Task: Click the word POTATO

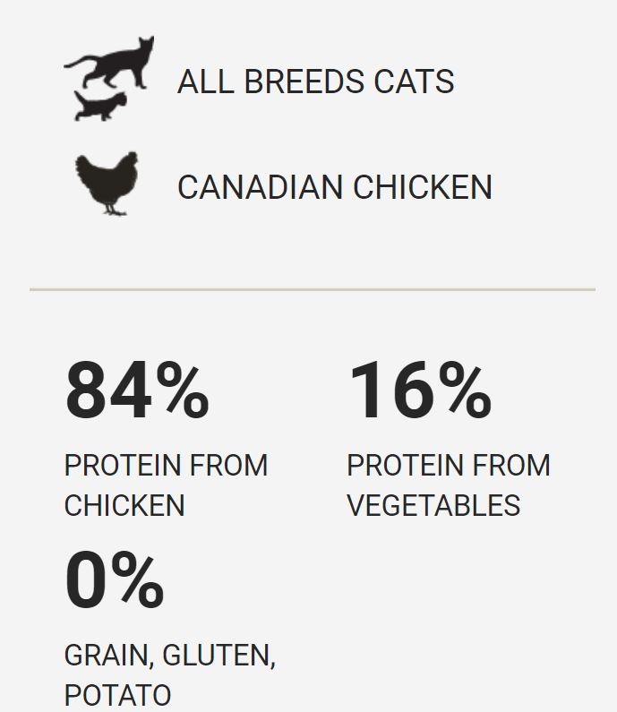Action: tap(117, 695)
